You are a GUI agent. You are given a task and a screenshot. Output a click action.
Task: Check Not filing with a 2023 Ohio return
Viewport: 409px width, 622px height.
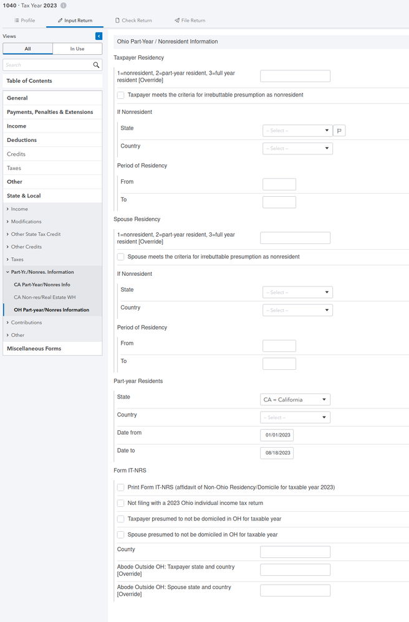click(x=121, y=504)
